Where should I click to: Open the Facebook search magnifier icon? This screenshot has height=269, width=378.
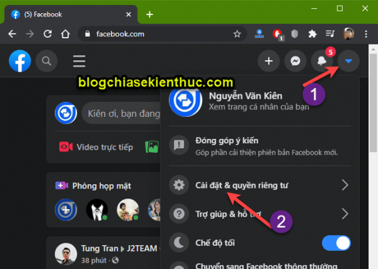(x=47, y=61)
